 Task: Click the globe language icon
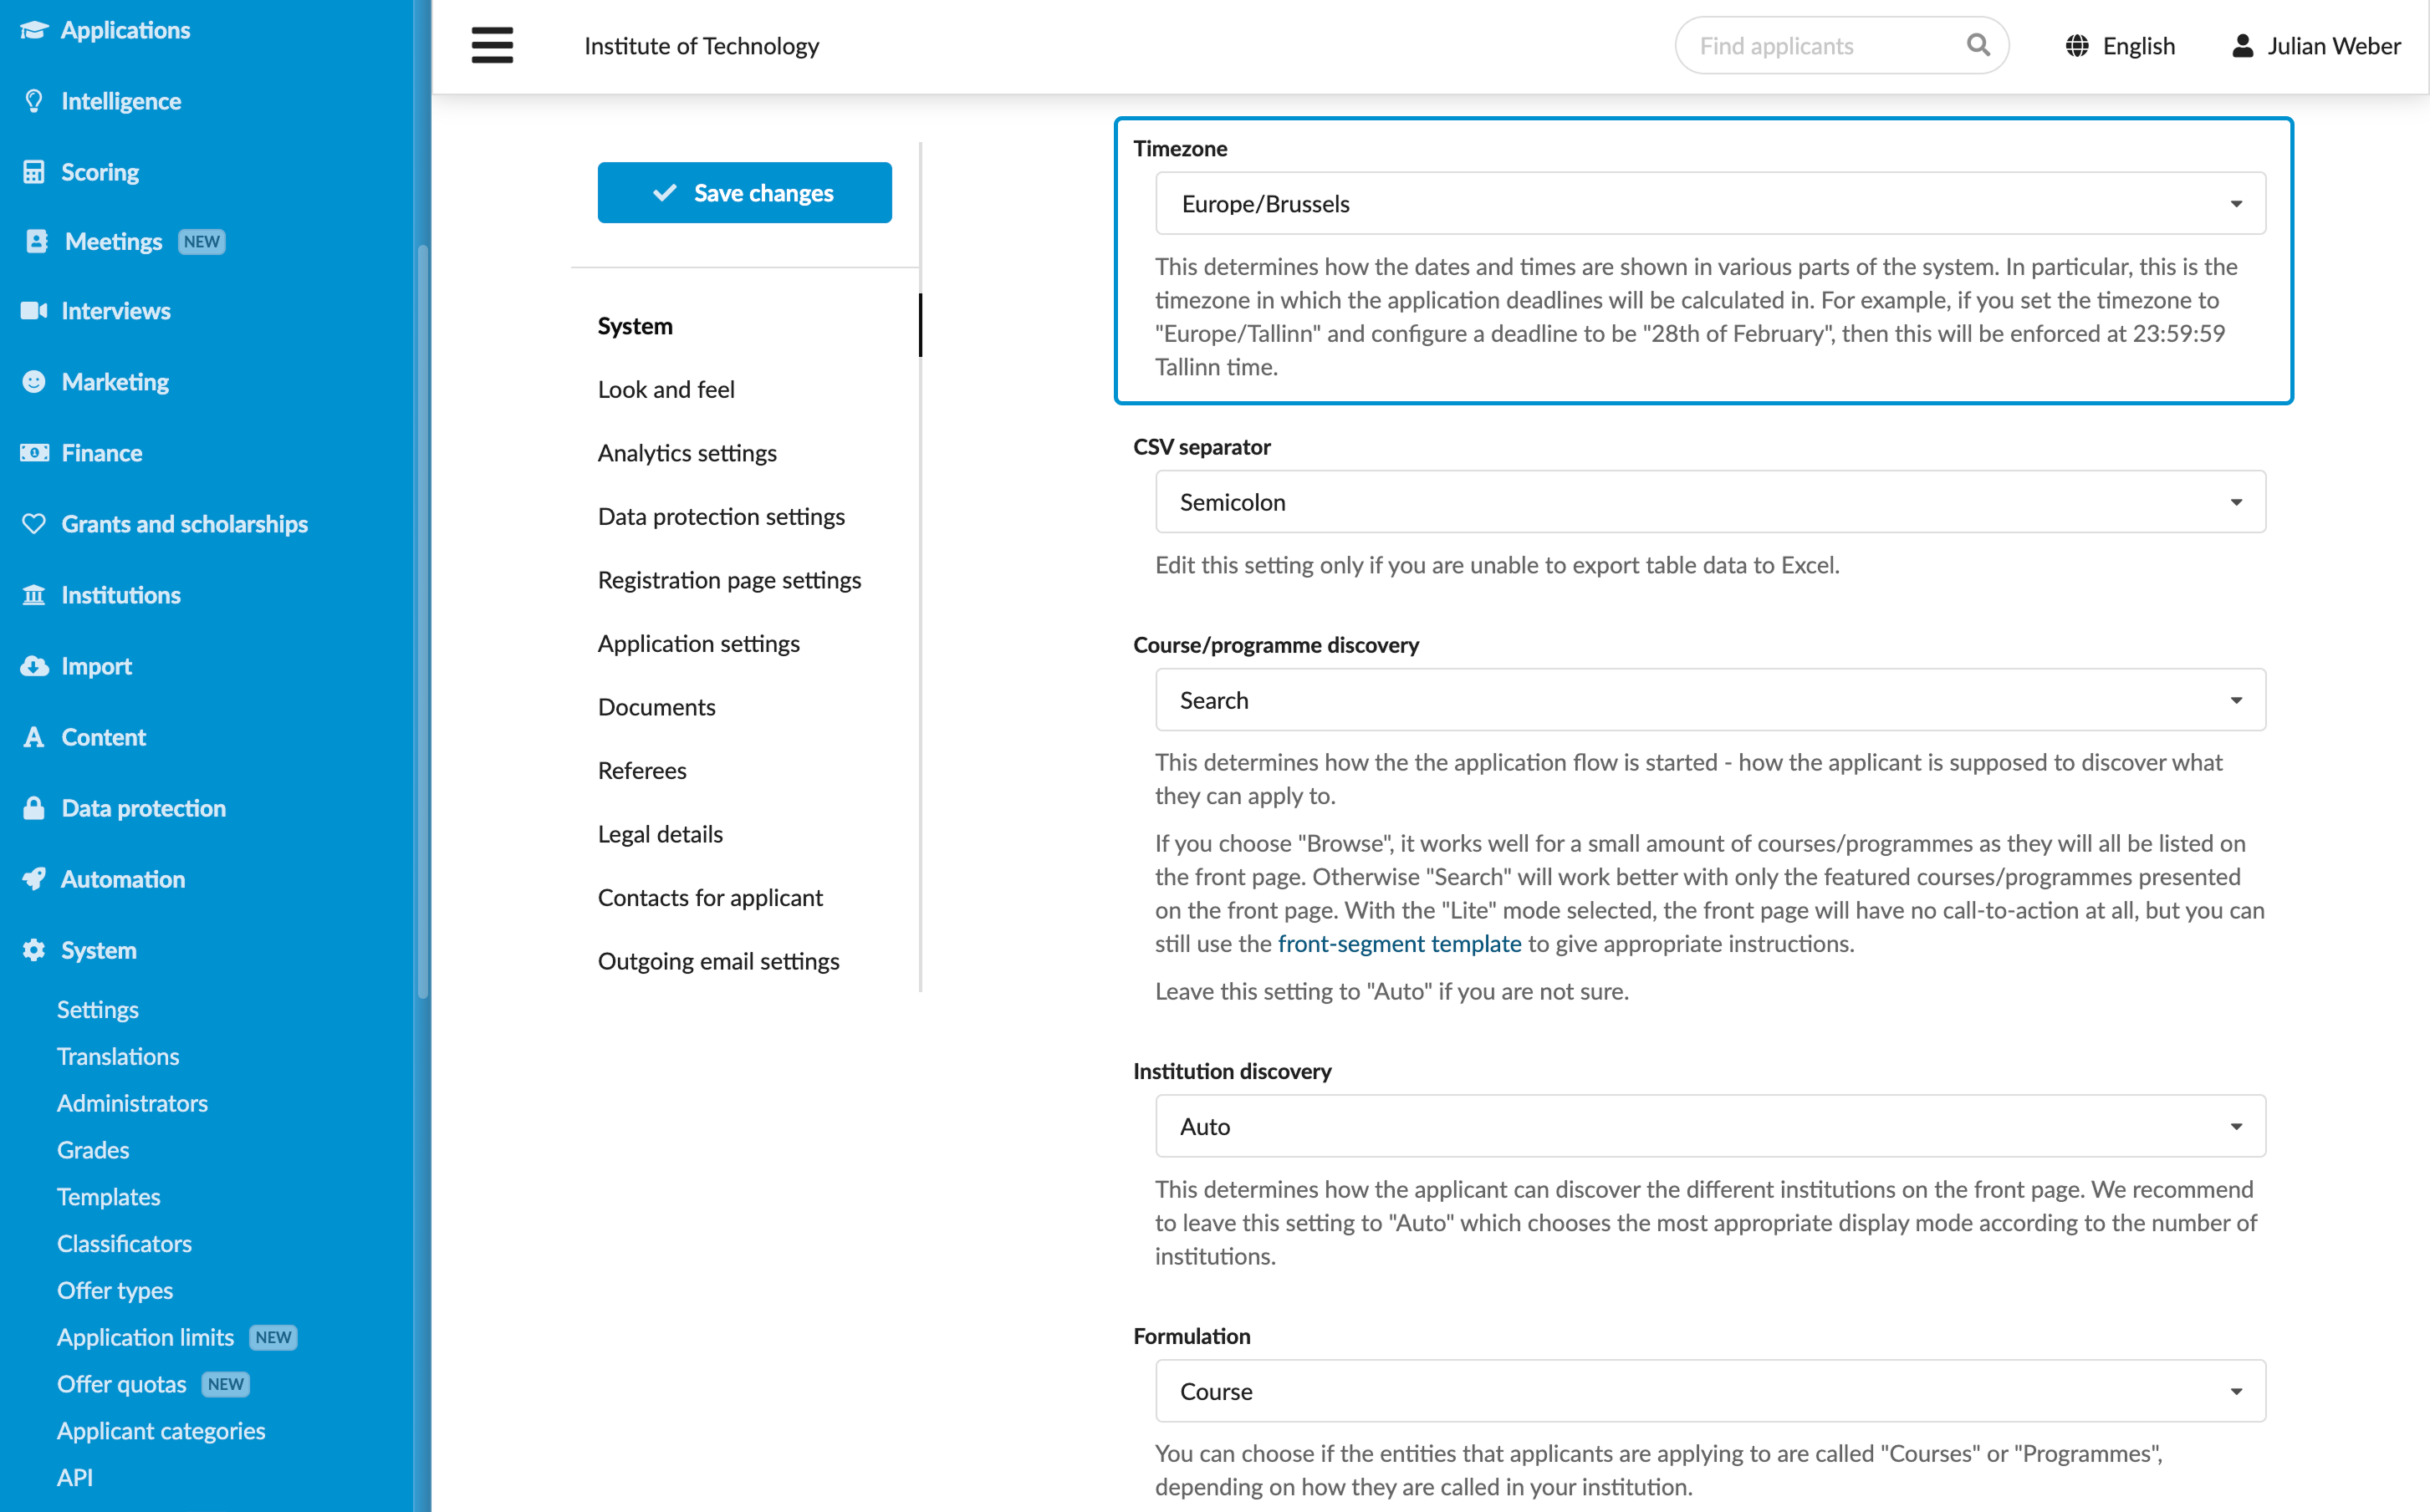tap(2077, 46)
